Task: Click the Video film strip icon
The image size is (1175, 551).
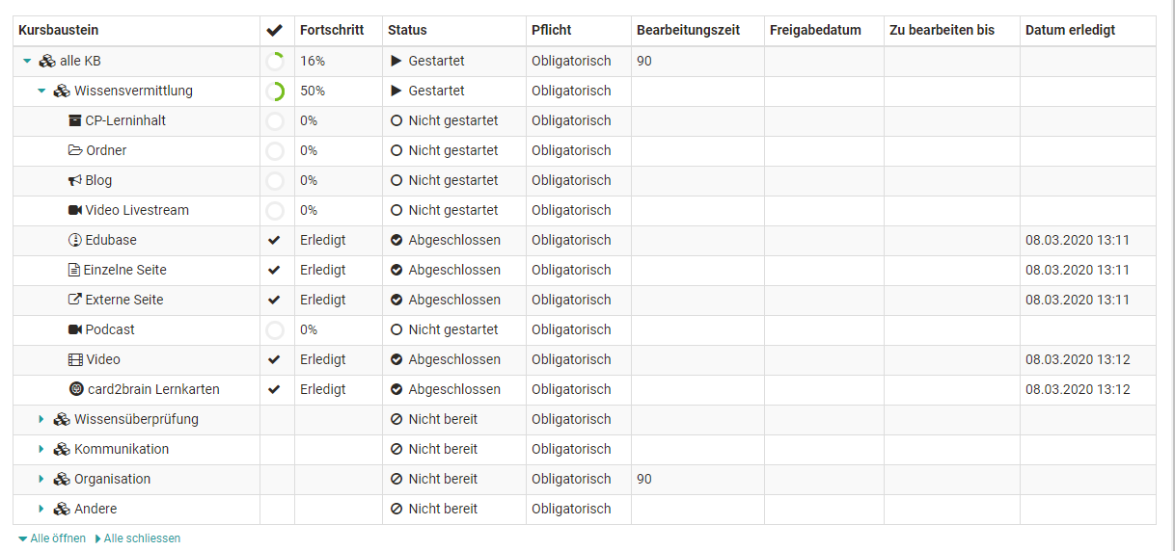Action: pos(75,359)
